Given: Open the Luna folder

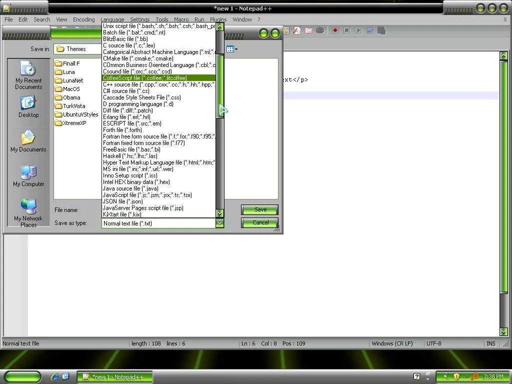Looking at the screenshot, I should 65,72.
